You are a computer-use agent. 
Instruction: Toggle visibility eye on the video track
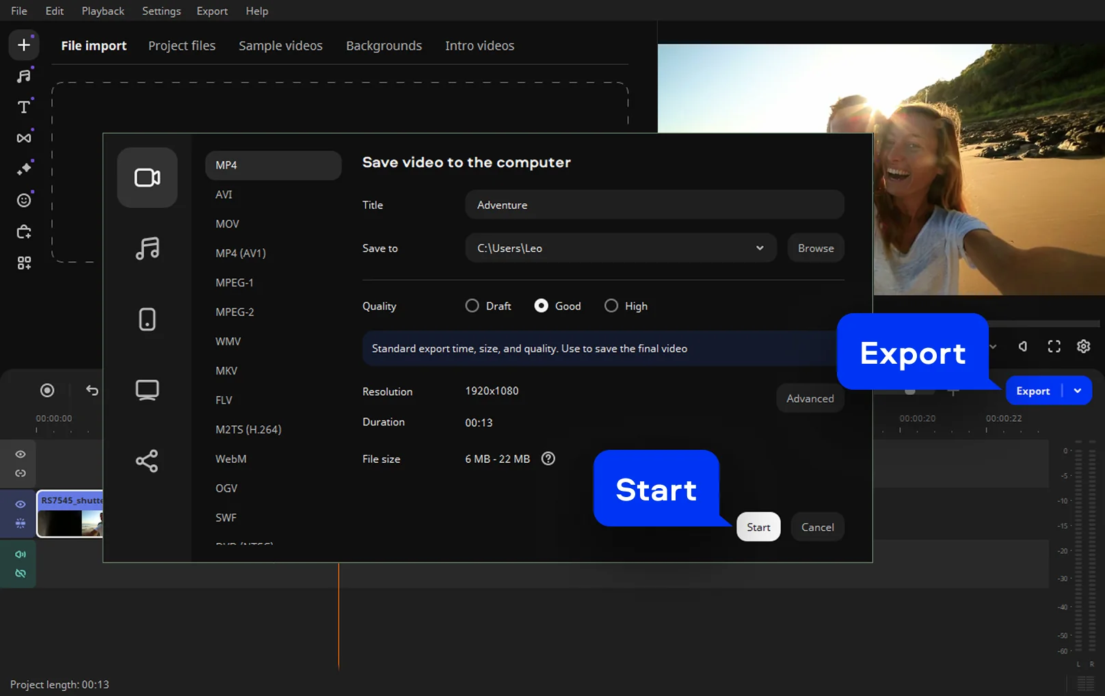point(21,504)
